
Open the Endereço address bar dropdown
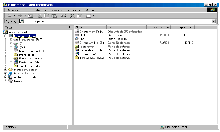pos(213,22)
